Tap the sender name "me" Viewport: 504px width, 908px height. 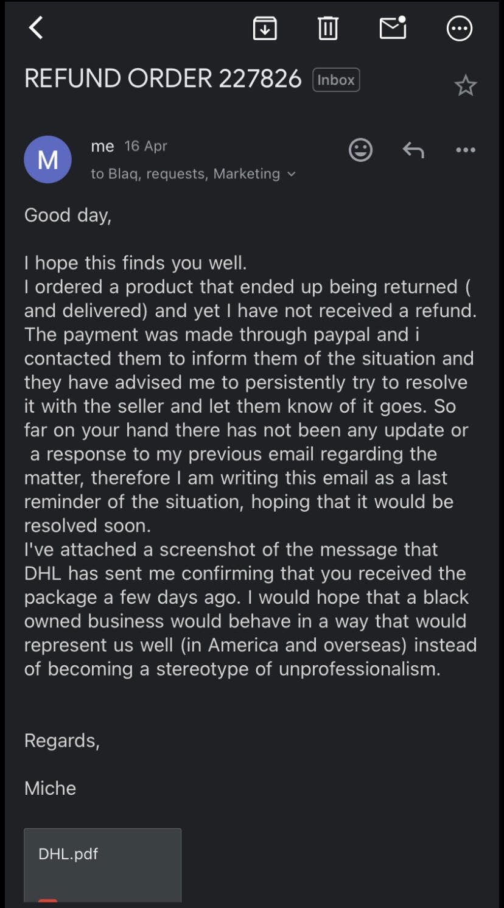point(102,146)
